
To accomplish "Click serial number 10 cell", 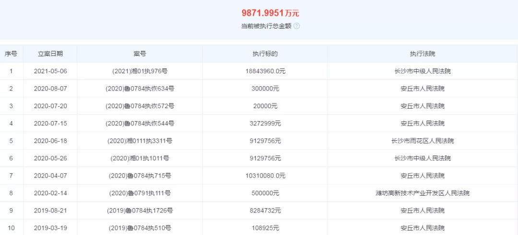I will point(11,228).
